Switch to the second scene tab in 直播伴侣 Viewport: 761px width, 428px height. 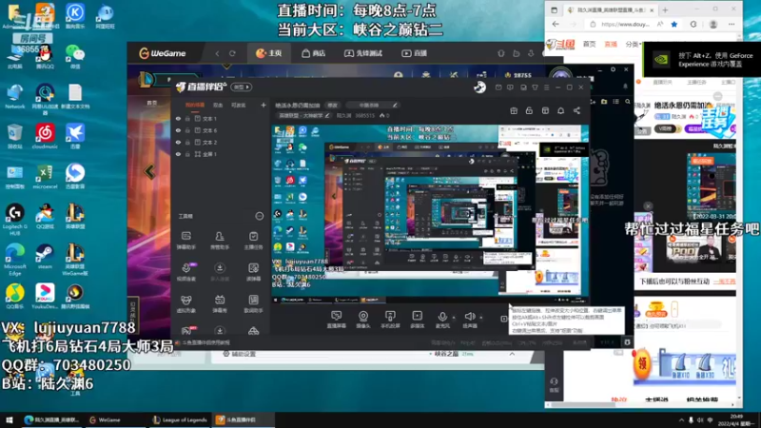click(218, 105)
